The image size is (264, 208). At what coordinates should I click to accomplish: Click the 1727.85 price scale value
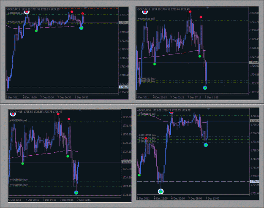(127, 151)
